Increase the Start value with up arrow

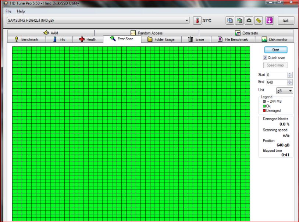290,74
